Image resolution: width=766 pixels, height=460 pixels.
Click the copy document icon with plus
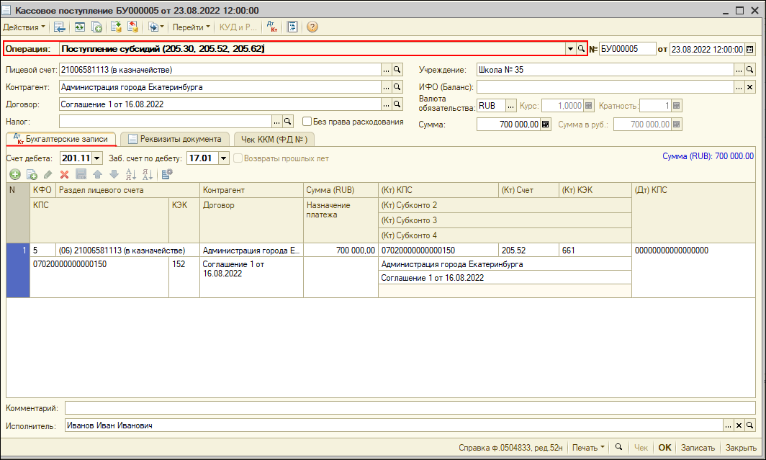96,27
